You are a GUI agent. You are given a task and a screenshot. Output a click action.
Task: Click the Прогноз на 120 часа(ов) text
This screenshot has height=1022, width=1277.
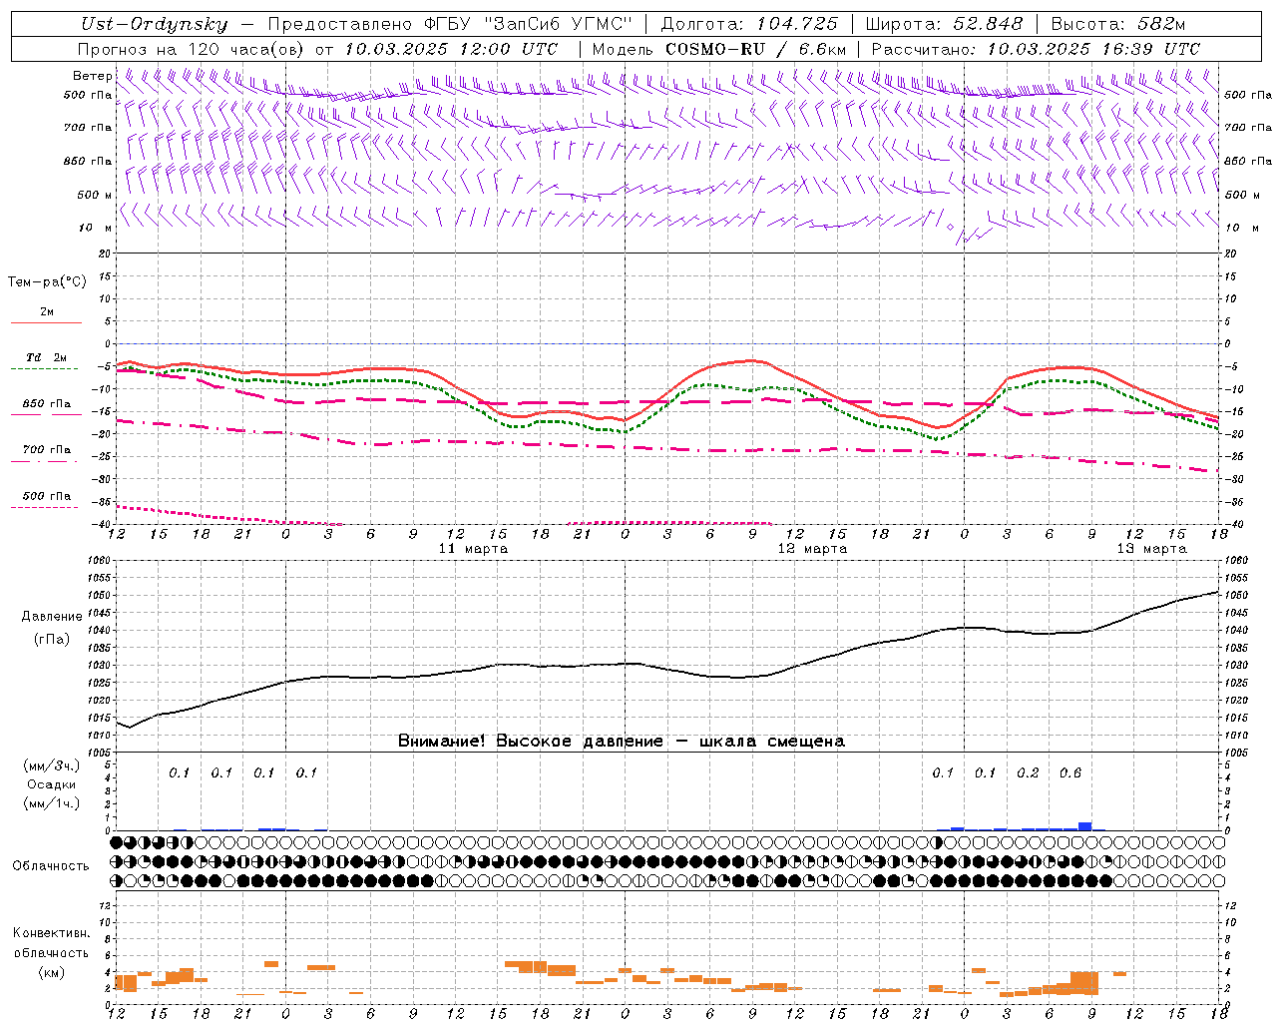(192, 49)
